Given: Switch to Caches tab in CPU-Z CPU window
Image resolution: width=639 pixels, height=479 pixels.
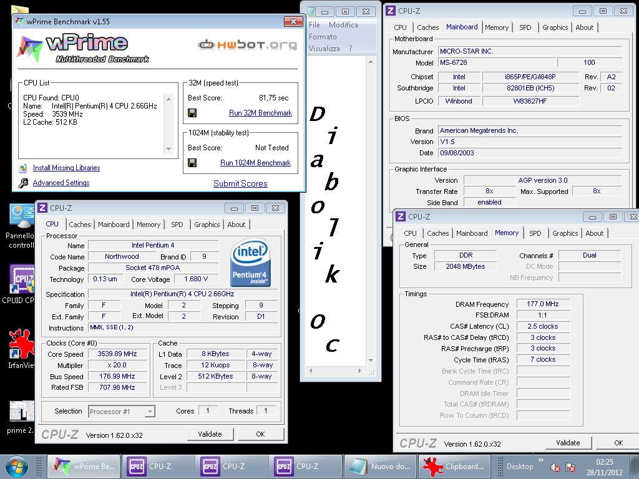Looking at the screenshot, I should pos(79,225).
